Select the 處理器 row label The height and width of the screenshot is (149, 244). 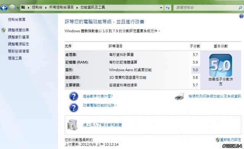click(71, 54)
